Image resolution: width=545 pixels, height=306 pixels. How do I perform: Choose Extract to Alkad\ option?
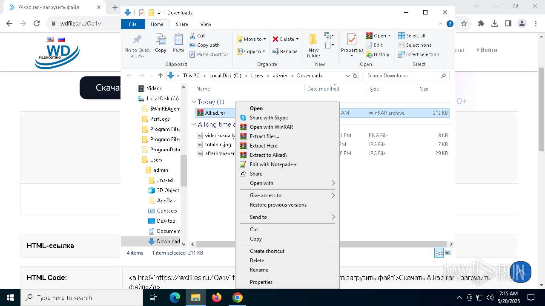click(287, 155)
